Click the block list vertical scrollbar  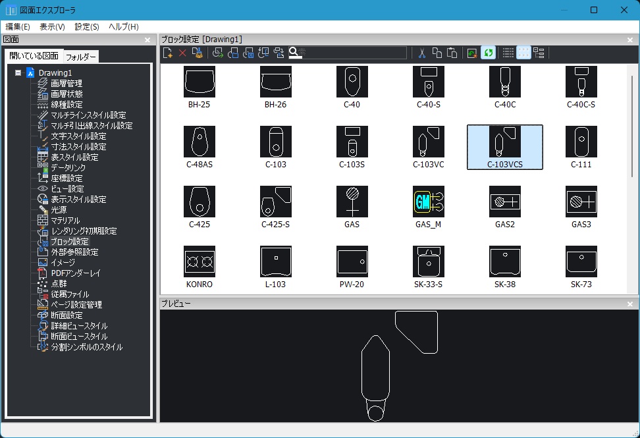pos(632,126)
